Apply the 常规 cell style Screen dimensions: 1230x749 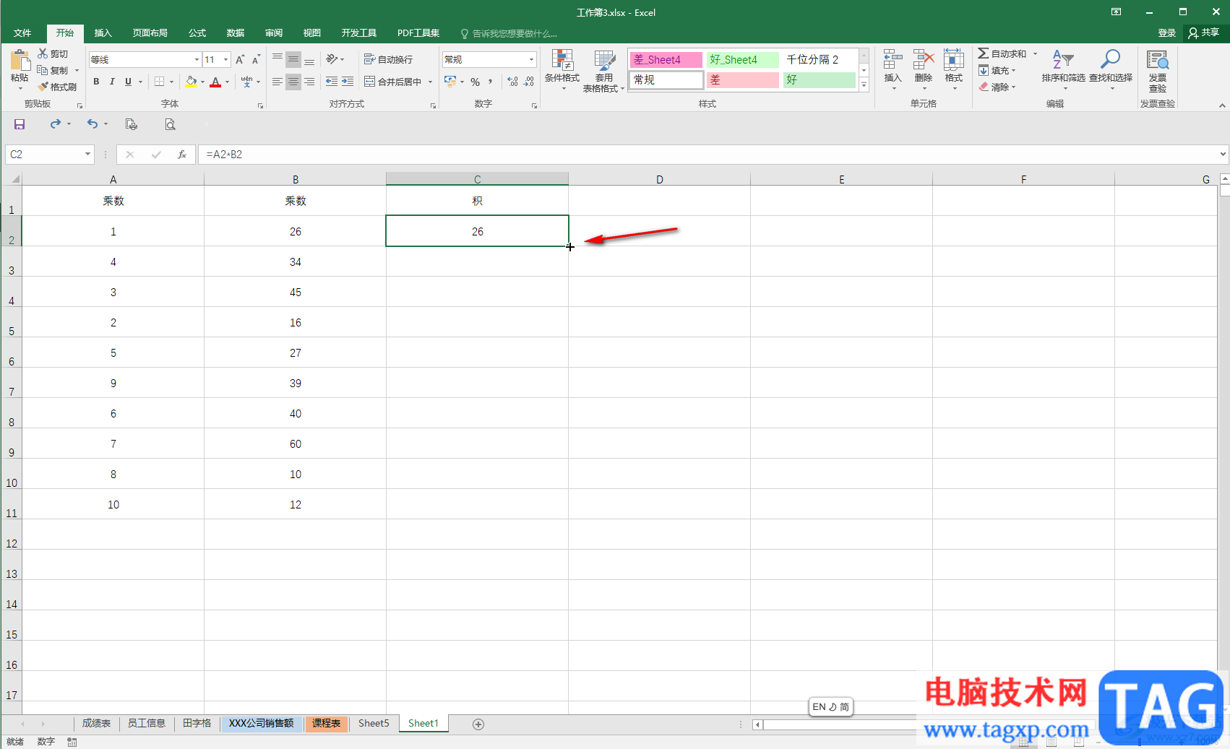pos(666,79)
